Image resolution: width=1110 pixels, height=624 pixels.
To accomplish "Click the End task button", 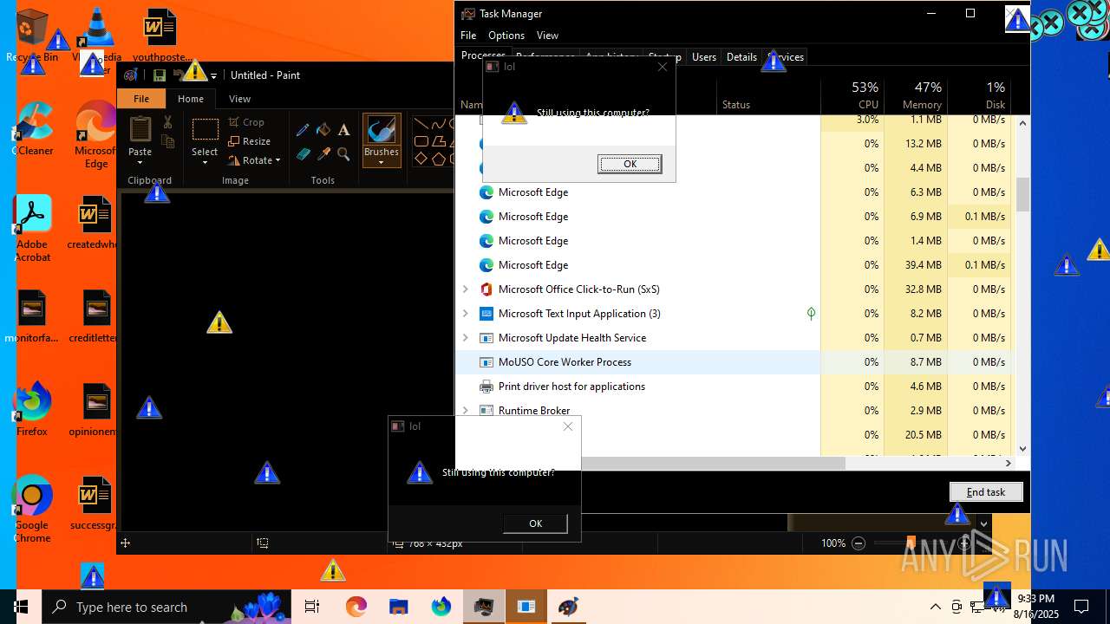I will [x=986, y=492].
